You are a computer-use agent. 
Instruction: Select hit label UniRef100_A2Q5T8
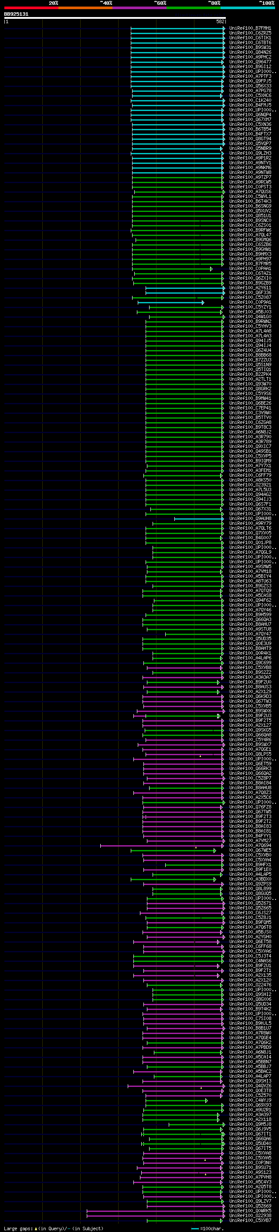coord(250,1187)
